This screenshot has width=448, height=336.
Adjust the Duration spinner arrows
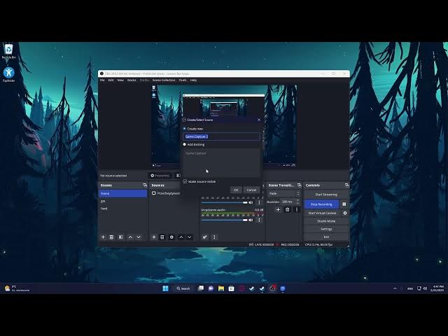298,202
